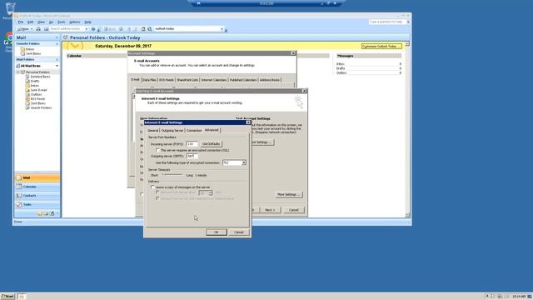Collapse the Mail Folders section
Viewport: 533px width, 300px height.
click(x=57, y=60)
